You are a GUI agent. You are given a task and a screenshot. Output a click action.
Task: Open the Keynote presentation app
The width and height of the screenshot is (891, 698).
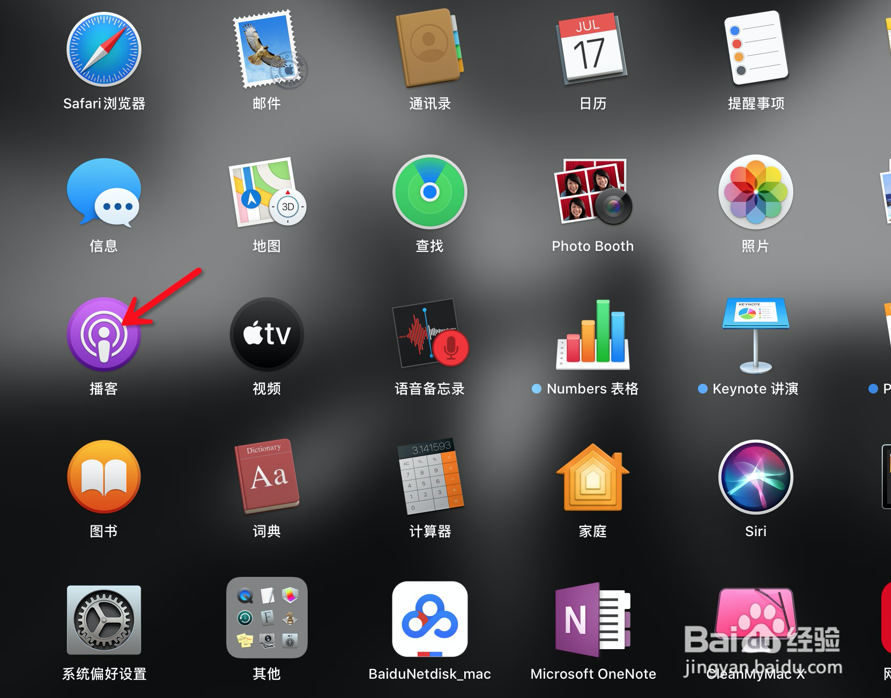coord(756,336)
